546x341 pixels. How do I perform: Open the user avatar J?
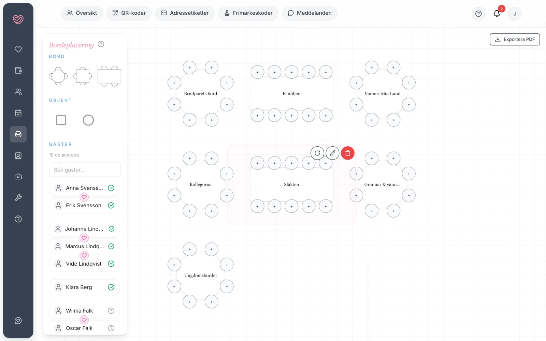pos(515,14)
